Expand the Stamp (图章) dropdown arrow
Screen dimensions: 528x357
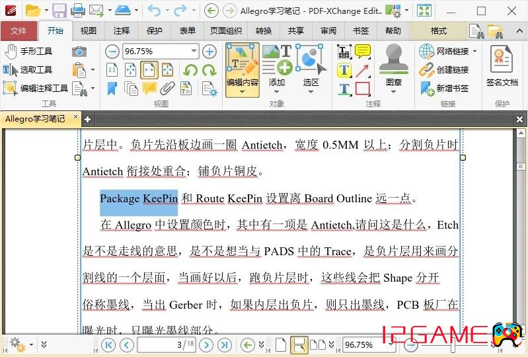(x=393, y=92)
